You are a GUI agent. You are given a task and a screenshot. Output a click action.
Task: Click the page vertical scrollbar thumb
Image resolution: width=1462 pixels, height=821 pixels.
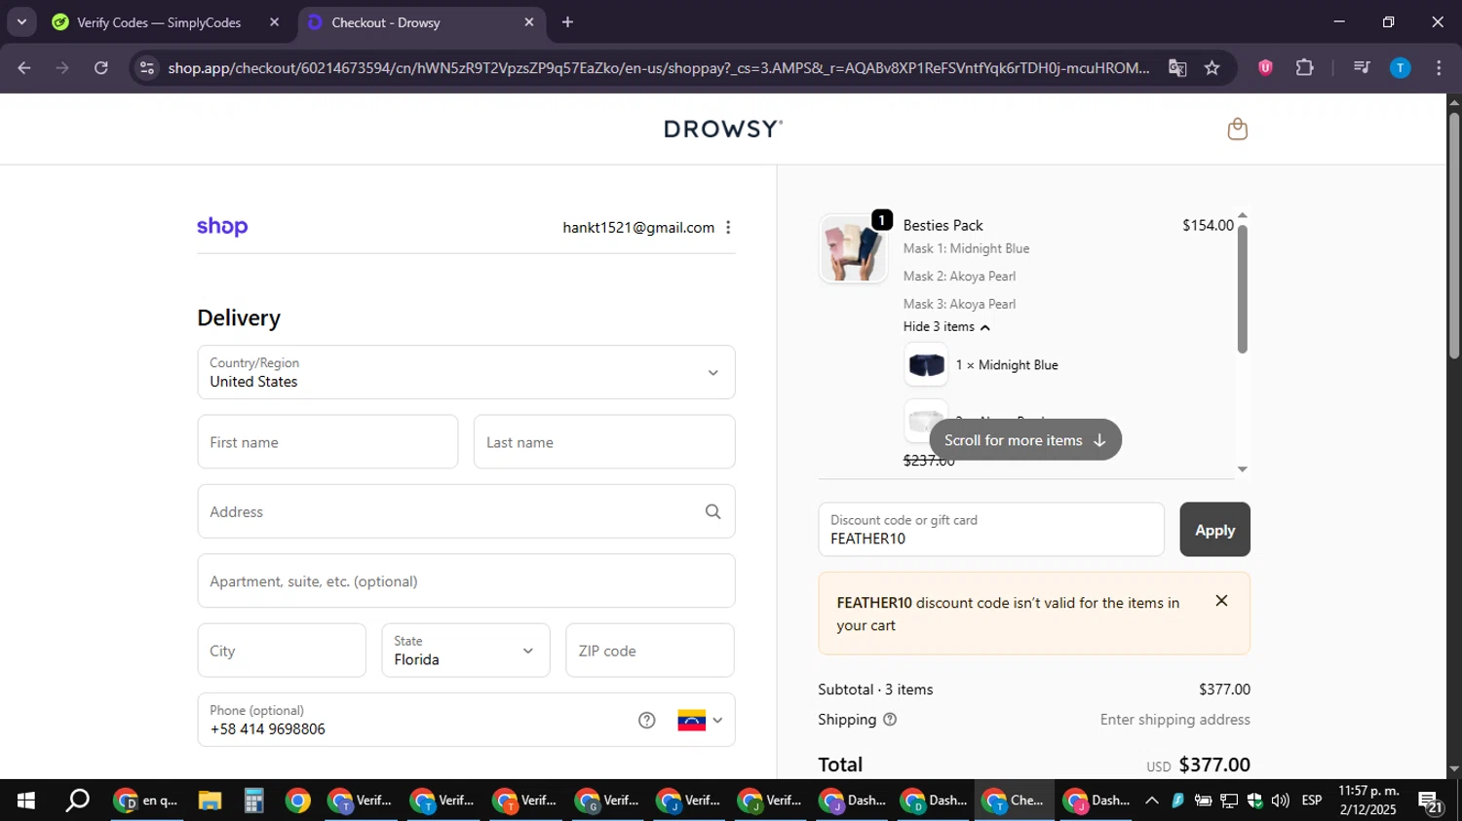click(x=1453, y=234)
